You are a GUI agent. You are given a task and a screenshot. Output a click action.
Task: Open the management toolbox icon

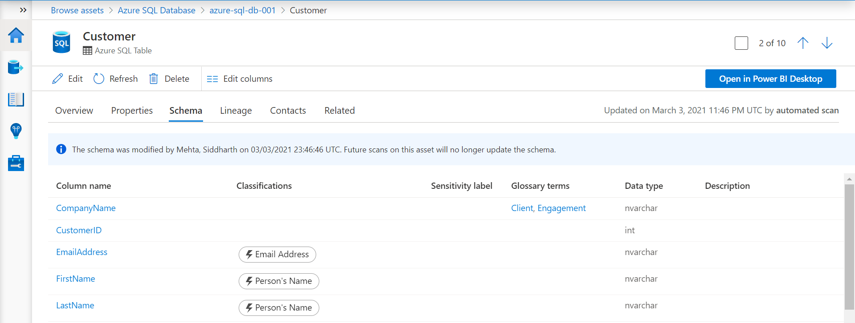point(16,163)
